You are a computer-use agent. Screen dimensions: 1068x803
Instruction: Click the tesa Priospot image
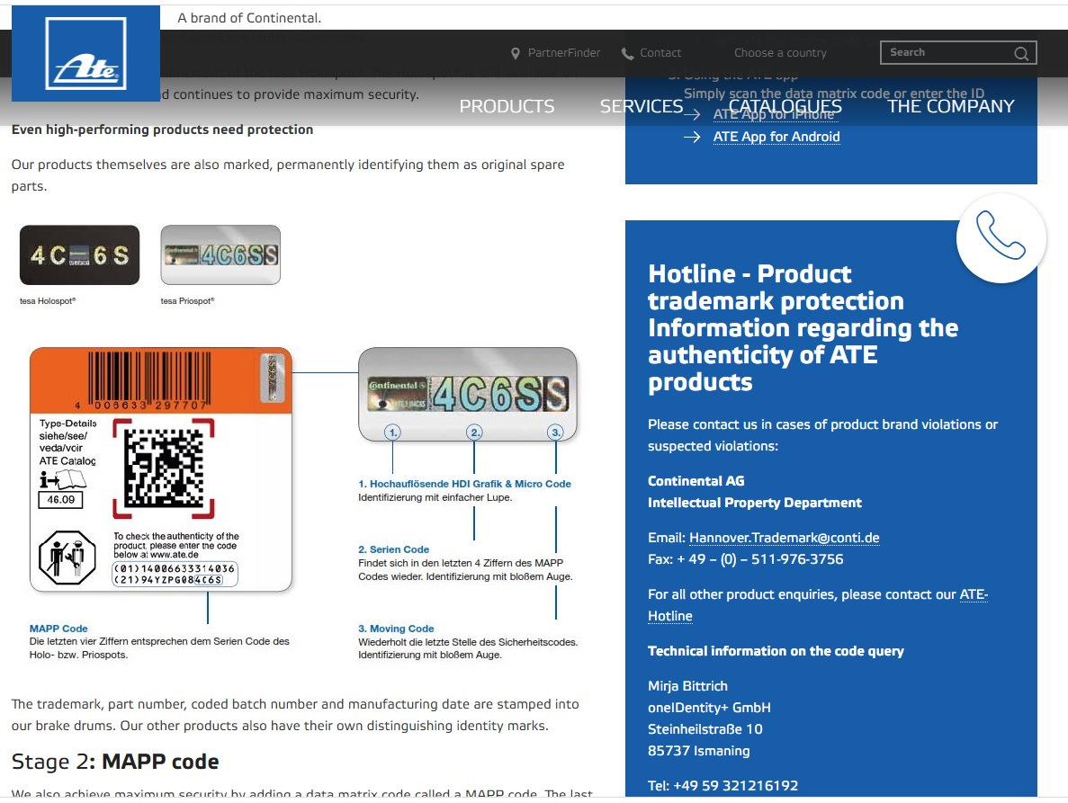click(x=220, y=255)
